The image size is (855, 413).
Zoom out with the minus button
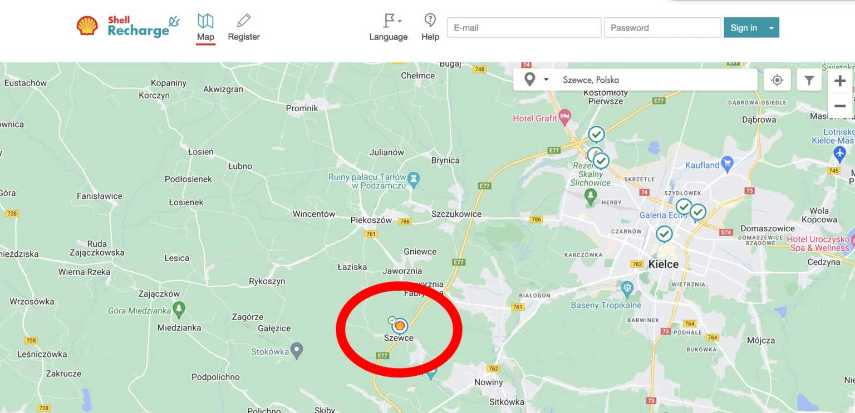click(x=840, y=106)
